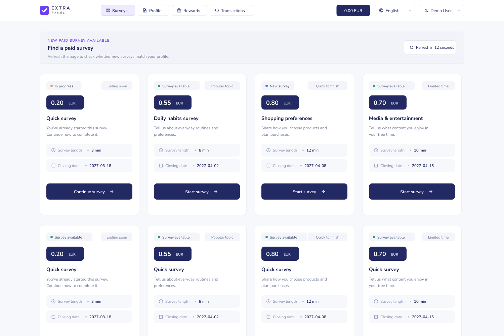This screenshot has width=504, height=336.
Task: Click the Limited time tag on Media & entertainment
Action: pos(438,86)
